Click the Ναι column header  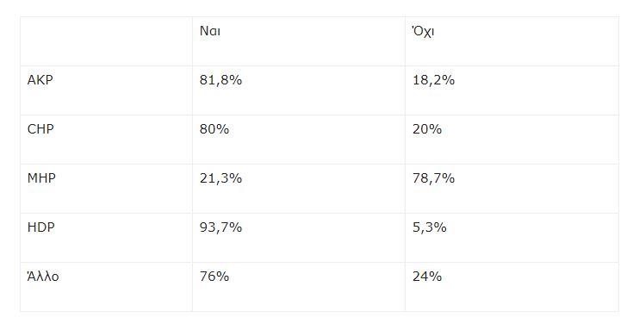coord(210,31)
